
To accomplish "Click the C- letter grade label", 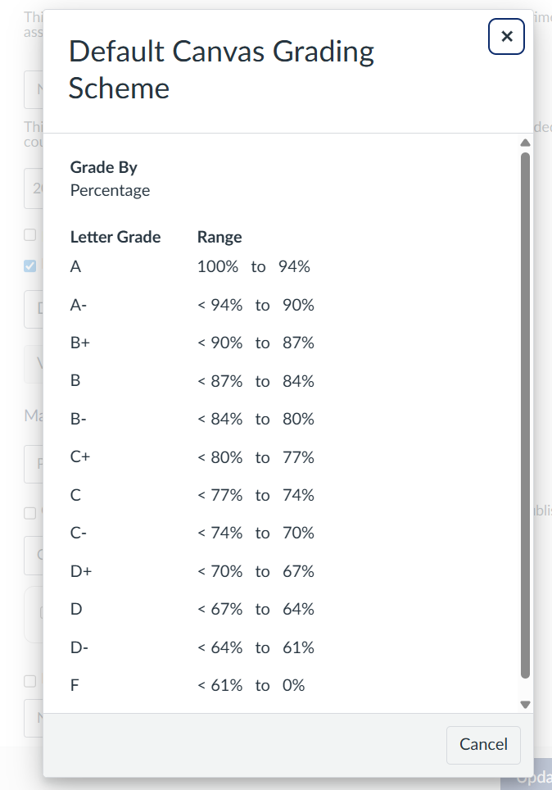I will click(x=79, y=533).
